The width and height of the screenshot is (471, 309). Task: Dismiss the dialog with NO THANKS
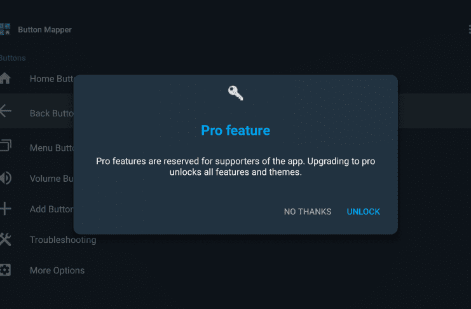308,212
